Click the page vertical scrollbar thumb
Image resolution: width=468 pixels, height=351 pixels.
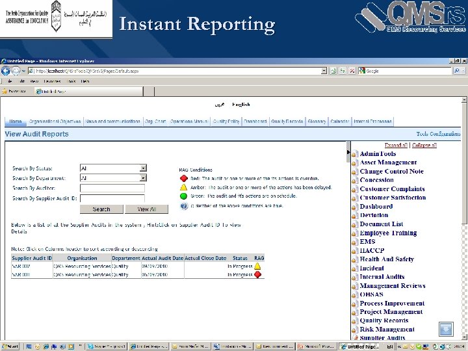464,162
